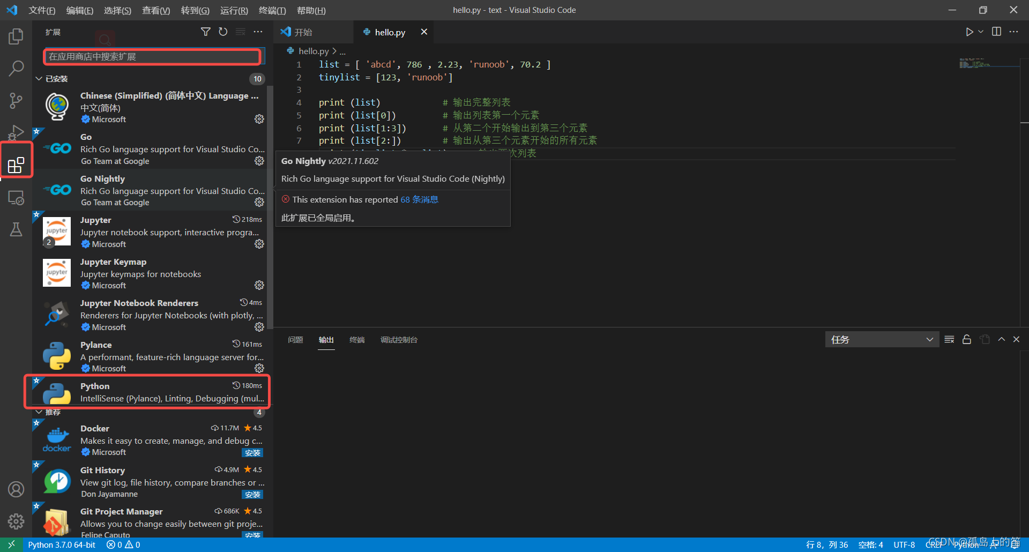Open the Source Control view
The image size is (1029, 552).
(x=16, y=100)
